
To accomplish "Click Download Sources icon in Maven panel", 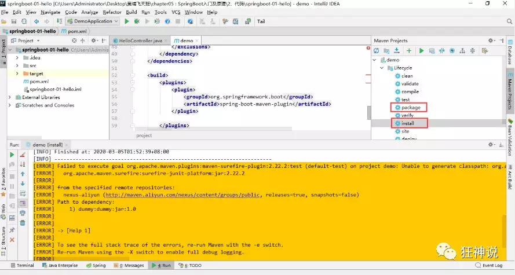I will [397, 51].
